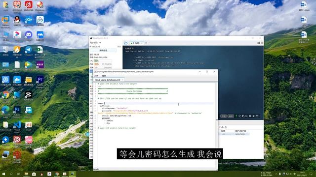The width and height of the screenshot is (316, 177).
Task: Open the top Word document on desktop
Action: (x=304, y=6)
